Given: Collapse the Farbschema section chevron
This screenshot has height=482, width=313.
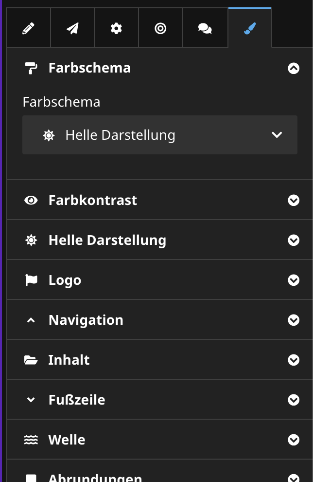Looking at the screenshot, I should (294, 68).
